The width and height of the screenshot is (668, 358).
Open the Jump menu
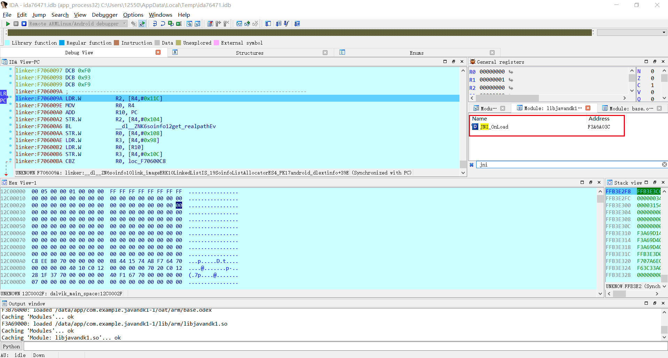point(39,15)
